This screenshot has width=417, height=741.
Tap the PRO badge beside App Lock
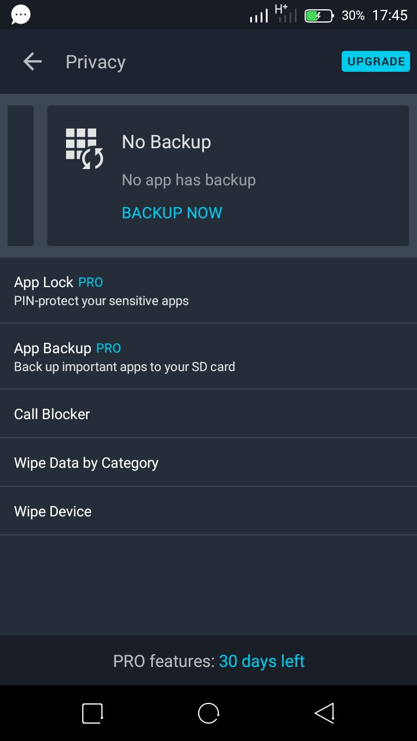pyautogui.click(x=91, y=283)
